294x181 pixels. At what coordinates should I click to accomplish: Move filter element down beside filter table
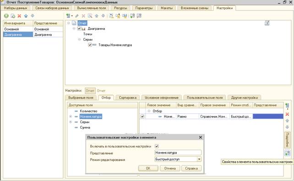pyautogui.click(x=287, y=127)
